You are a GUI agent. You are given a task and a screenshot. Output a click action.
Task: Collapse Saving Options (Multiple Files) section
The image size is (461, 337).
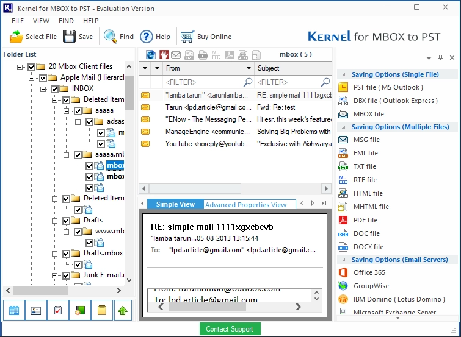click(x=343, y=127)
